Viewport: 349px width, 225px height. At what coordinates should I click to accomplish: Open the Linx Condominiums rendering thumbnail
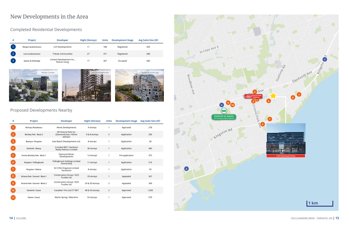86,85
